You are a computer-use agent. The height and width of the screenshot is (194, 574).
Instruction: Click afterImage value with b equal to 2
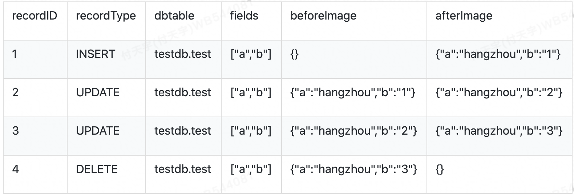pyautogui.click(x=499, y=93)
